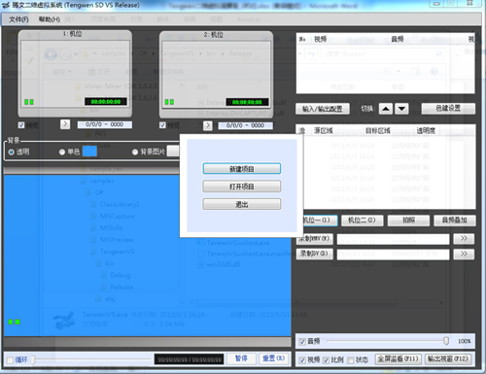Select the 背景图片 background image radio button
Screen dimensions: 486x374
[x=135, y=152]
